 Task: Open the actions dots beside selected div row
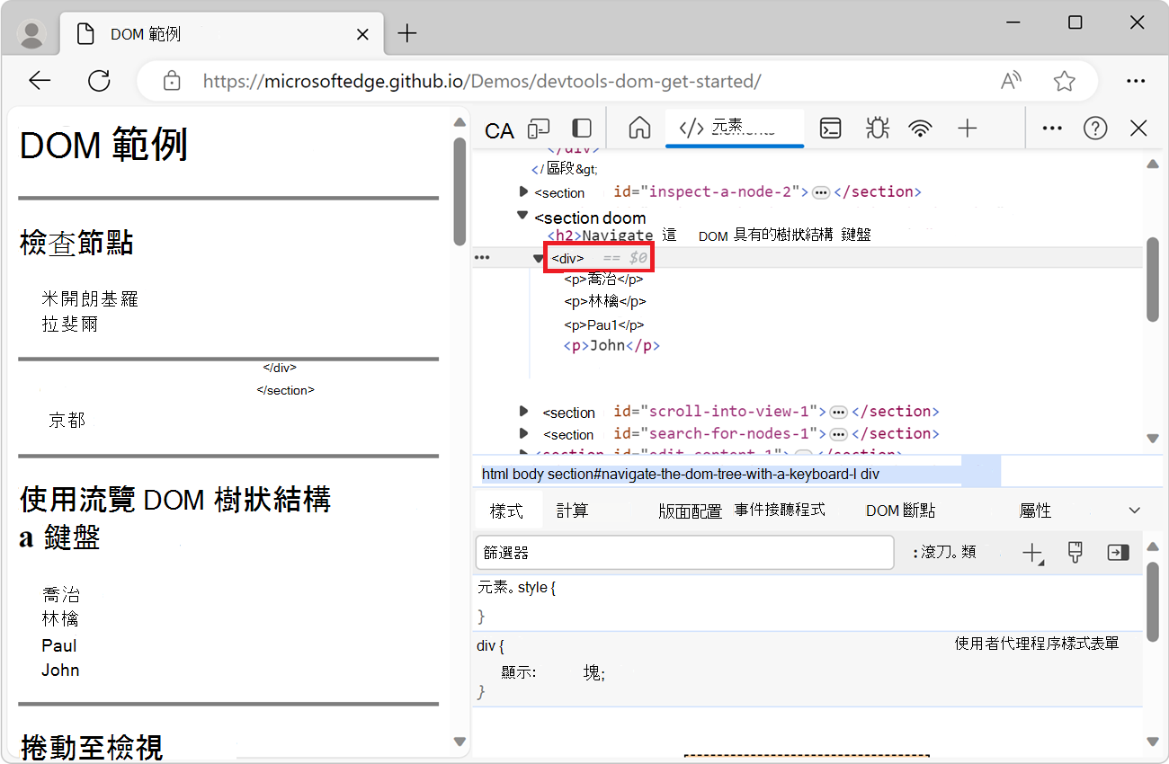coord(483,258)
